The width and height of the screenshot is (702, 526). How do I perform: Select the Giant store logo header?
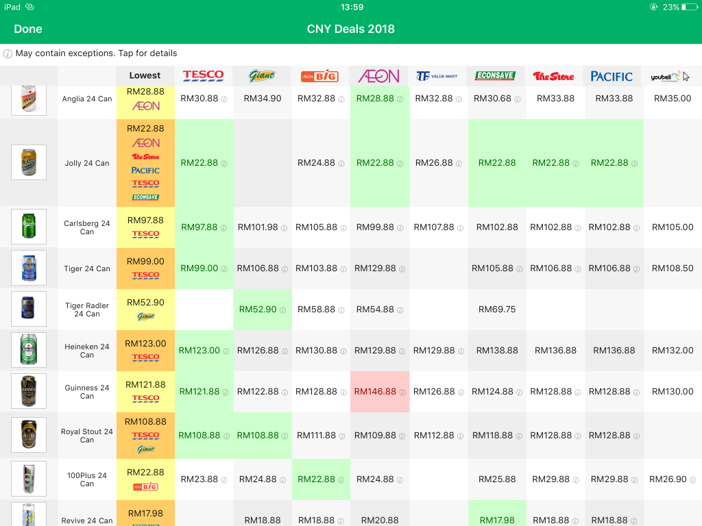click(261, 76)
